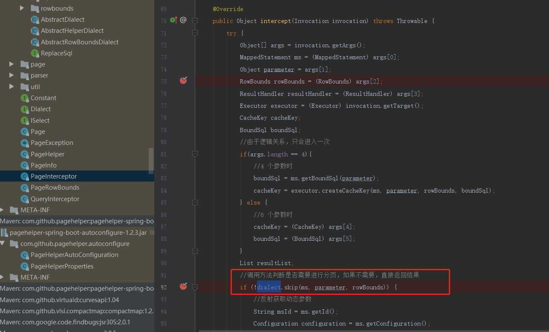
Task: Click the @Override annotation on line 69
Action: pyautogui.click(x=228, y=9)
